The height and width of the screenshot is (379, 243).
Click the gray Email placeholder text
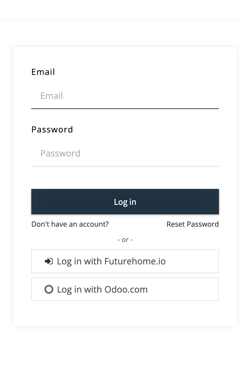52,96
